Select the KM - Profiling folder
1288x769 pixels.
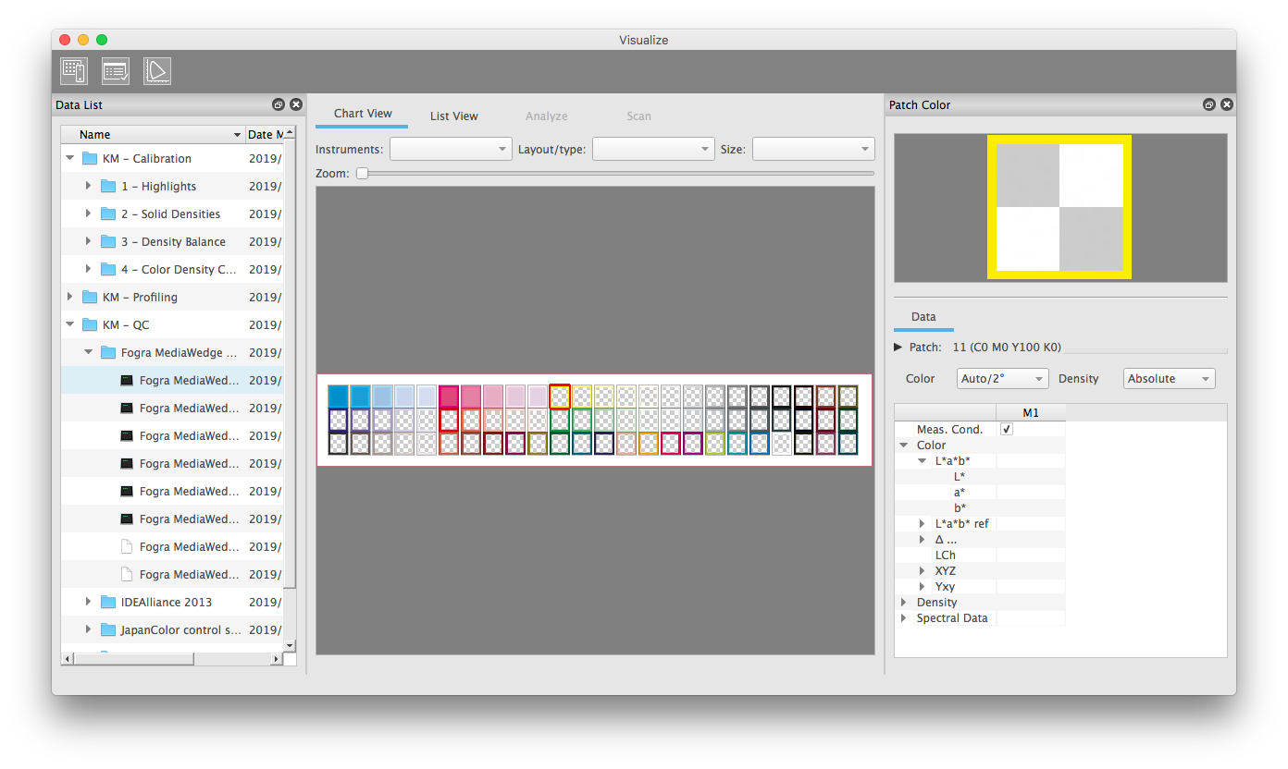pyautogui.click(x=140, y=297)
